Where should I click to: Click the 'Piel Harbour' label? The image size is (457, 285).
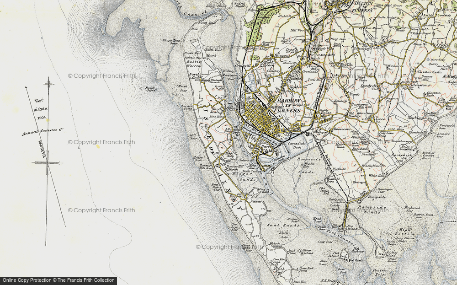pos(358,250)
